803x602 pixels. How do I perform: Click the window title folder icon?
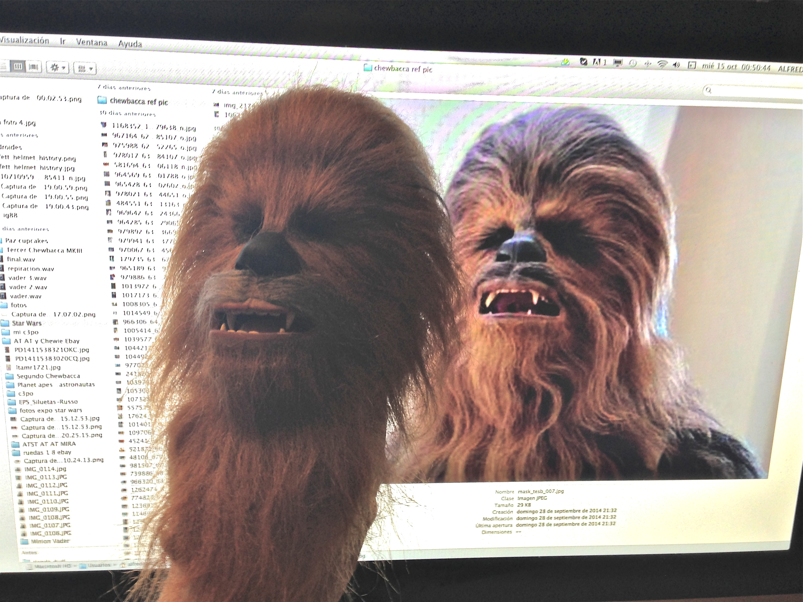pos(368,68)
